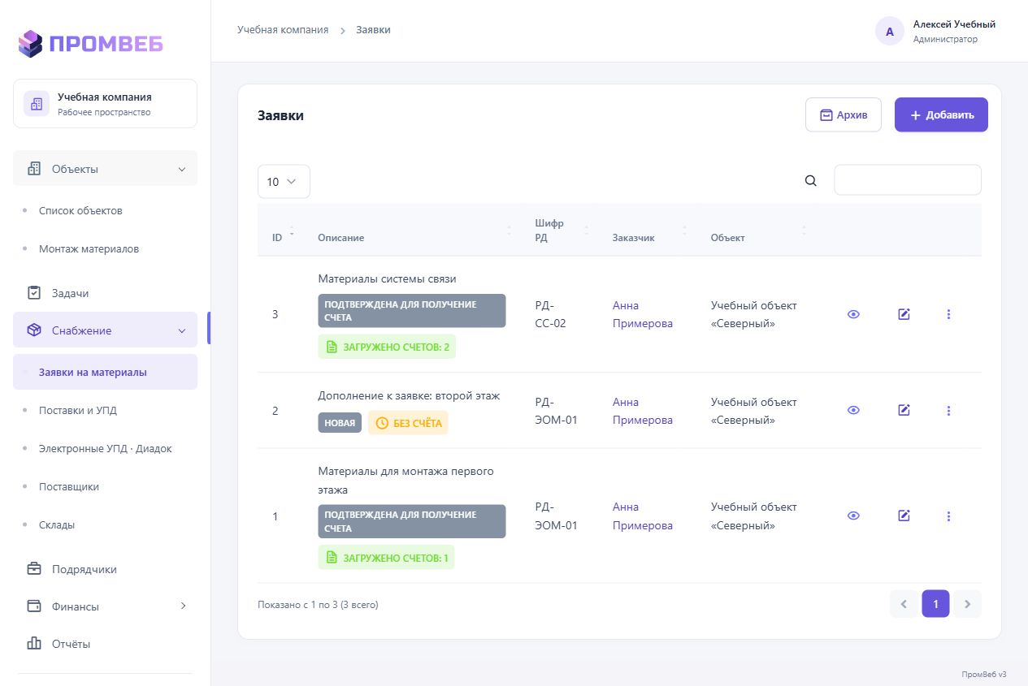Image resolution: width=1028 pixels, height=686 pixels.
Task: View request 1 with the eye icon
Action: [x=853, y=516]
